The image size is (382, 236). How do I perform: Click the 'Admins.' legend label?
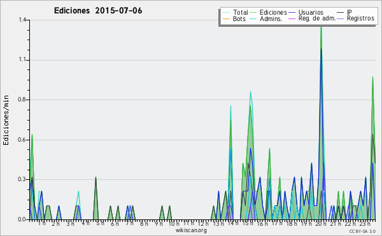click(x=271, y=18)
